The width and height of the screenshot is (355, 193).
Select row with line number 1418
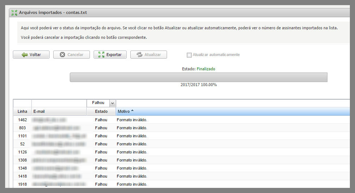click(x=182, y=176)
